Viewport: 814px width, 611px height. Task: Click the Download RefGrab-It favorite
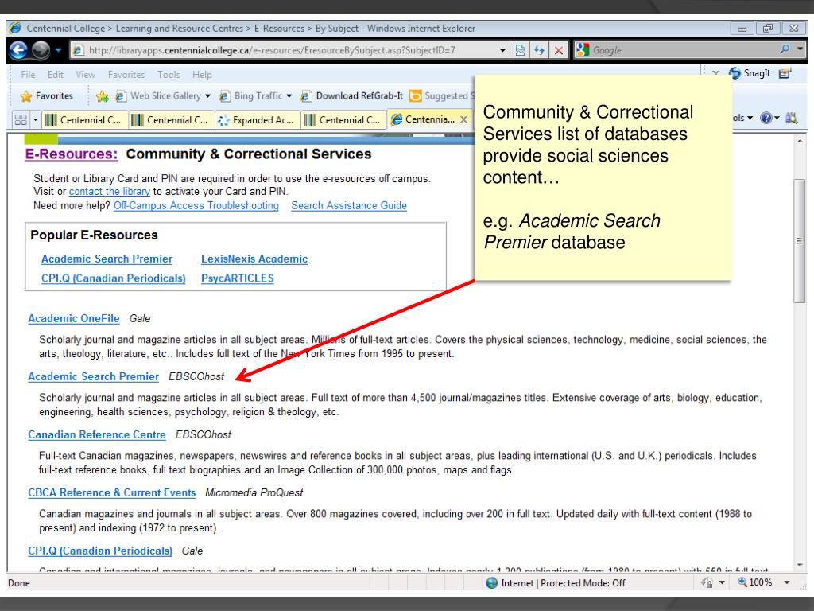(351, 96)
